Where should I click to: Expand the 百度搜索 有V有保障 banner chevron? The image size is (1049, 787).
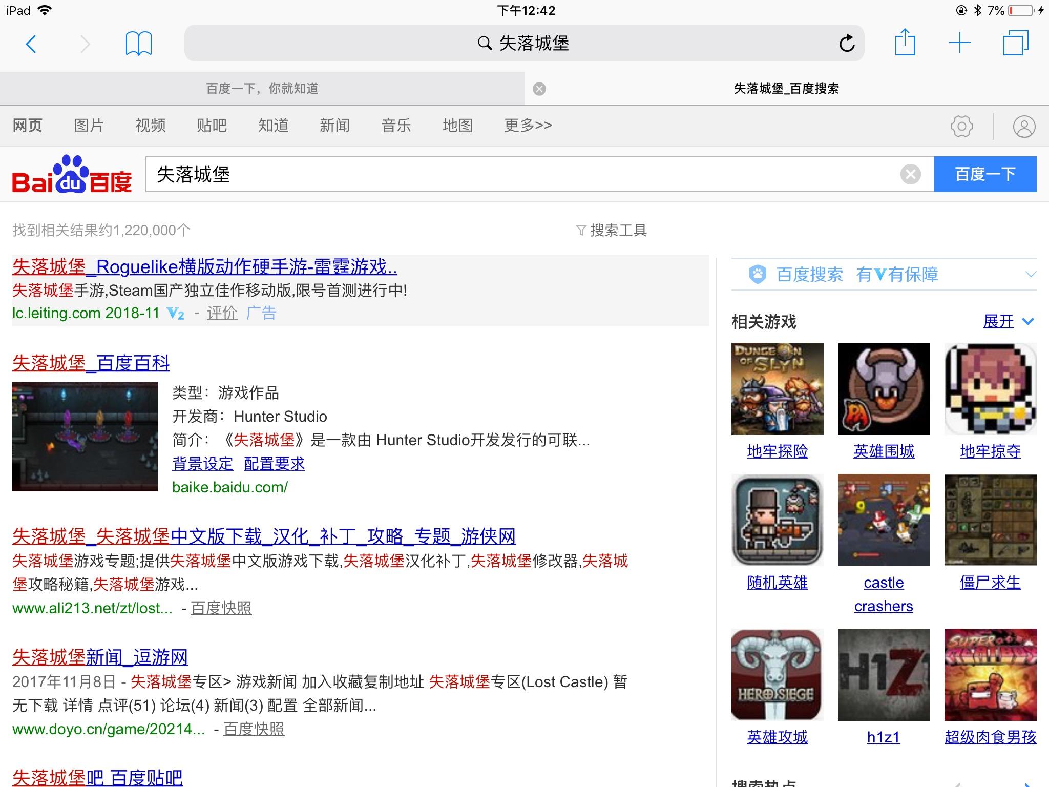point(1031,275)
